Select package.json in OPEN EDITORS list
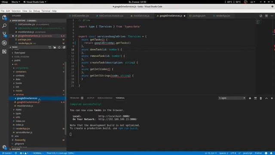275x155 pixels. [x=24, y=40]
